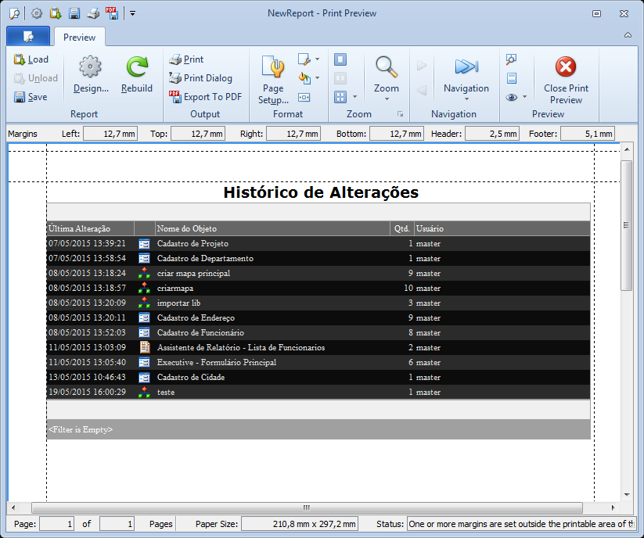The width and height of the screenshot is (644, 538).
Task: Open the application menu button
Action: 28,36
